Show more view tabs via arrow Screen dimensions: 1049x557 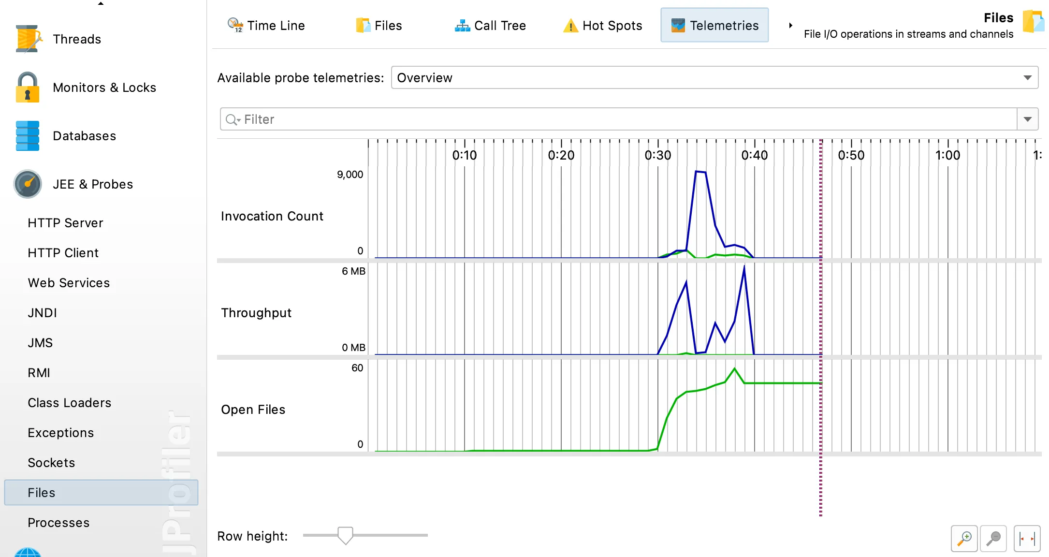pos(790,25)
